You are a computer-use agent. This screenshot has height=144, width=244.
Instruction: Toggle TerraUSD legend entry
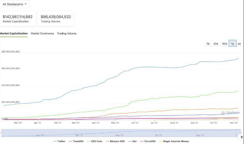[148, 141]
